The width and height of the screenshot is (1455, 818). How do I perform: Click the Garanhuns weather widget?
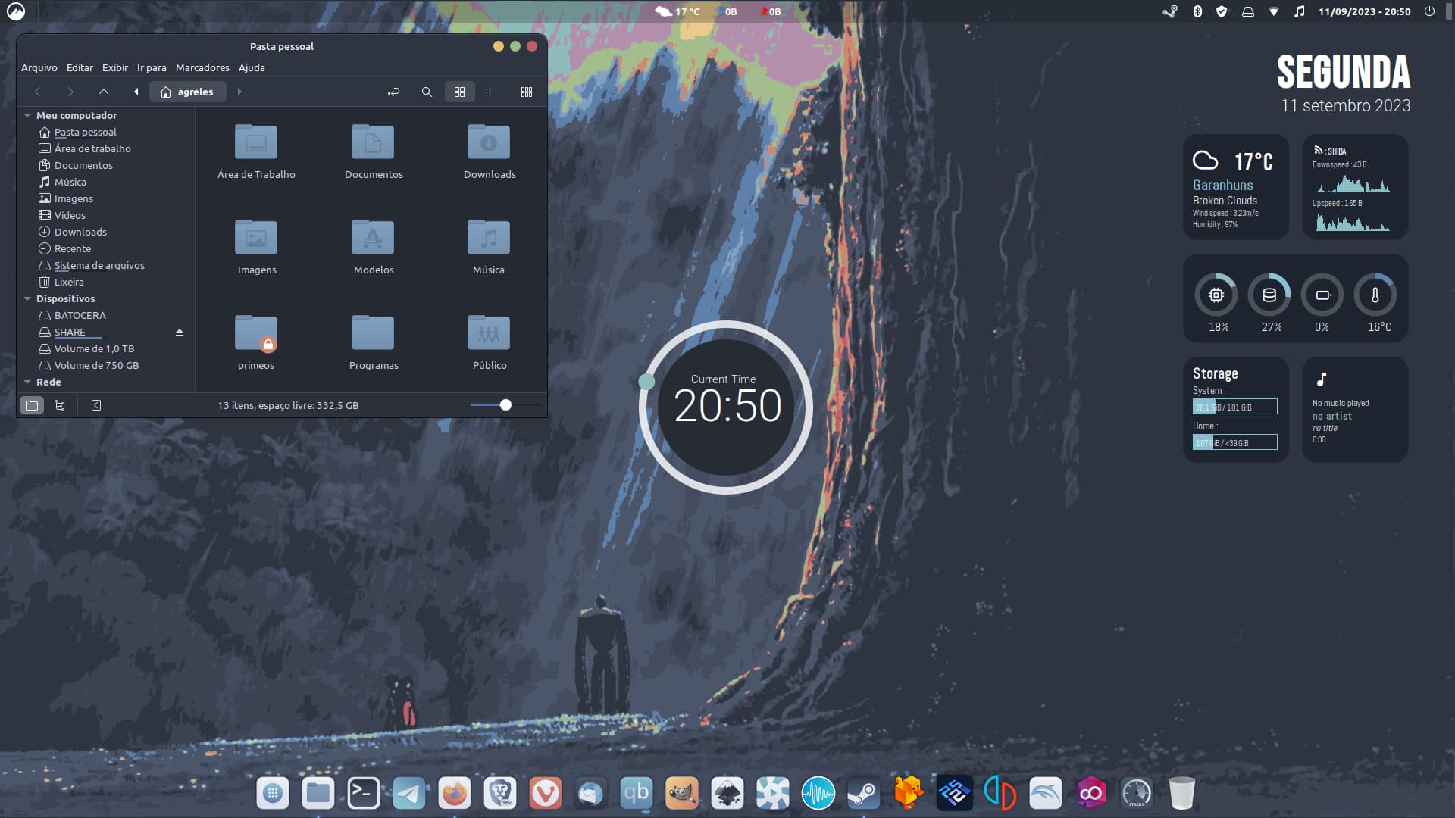[1236, 187]
